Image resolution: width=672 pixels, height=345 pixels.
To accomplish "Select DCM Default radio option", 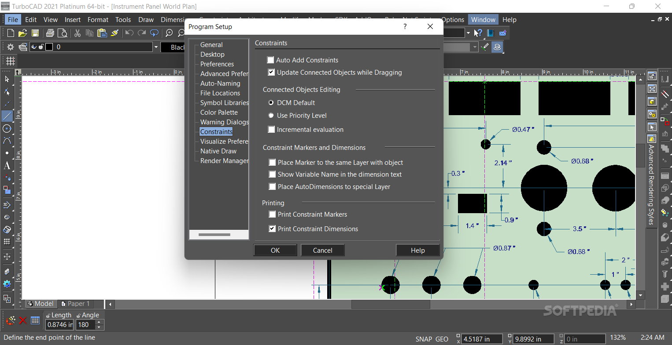I will 271,103.
